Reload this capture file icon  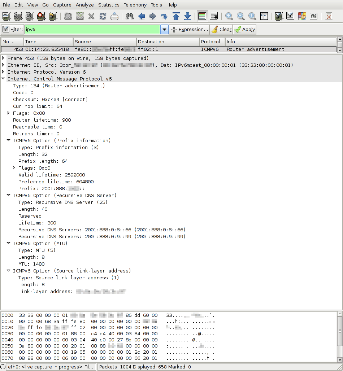click(x=103, y=16)
